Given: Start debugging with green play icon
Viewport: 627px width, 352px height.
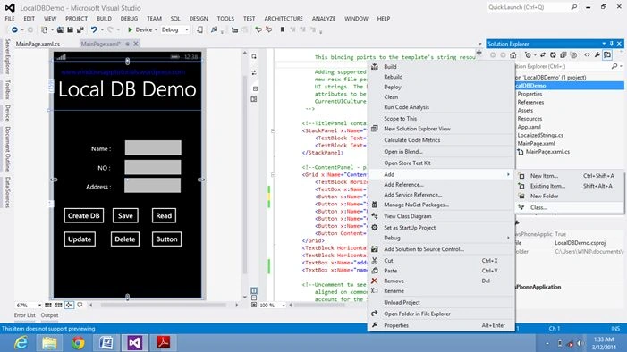Looking at the screenshot, I should click(x=130, y=30).
